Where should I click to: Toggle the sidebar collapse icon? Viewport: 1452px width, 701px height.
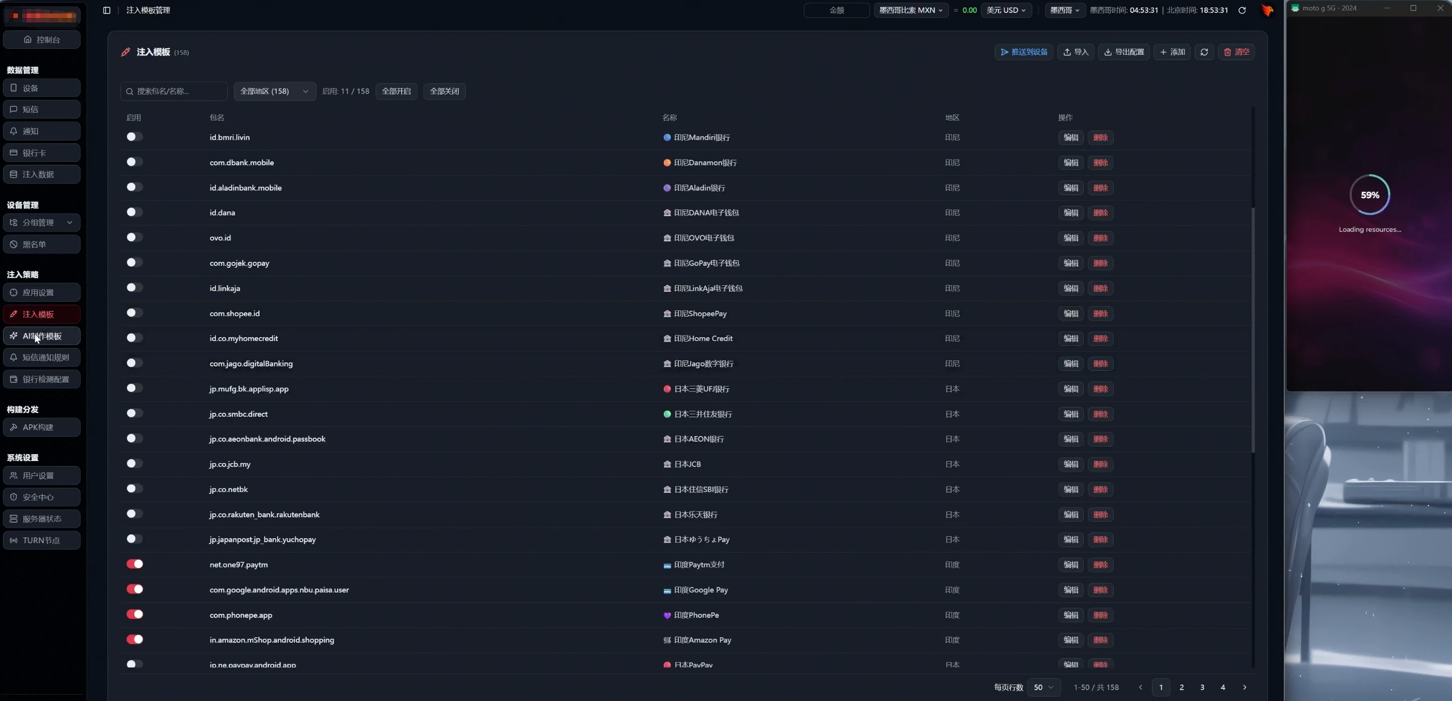coord(106,10)
